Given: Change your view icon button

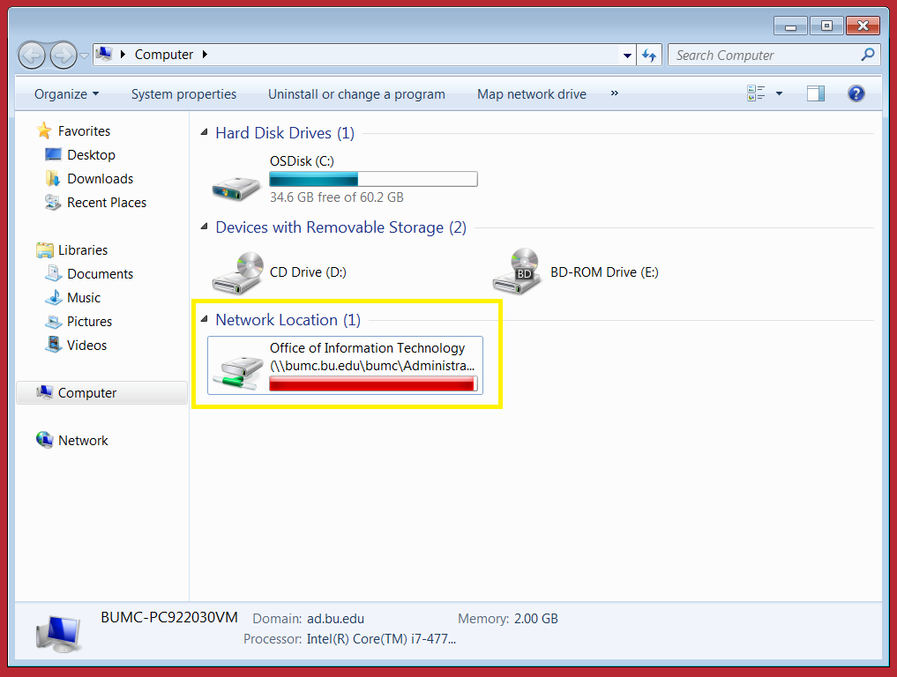Looking at the screenshot, I should (756, 93).
